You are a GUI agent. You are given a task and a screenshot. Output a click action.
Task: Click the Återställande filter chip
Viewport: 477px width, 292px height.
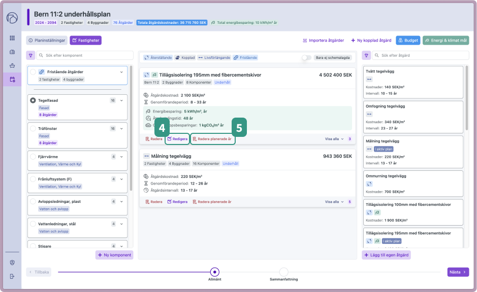pyautogui.click(x=158, y=58)
